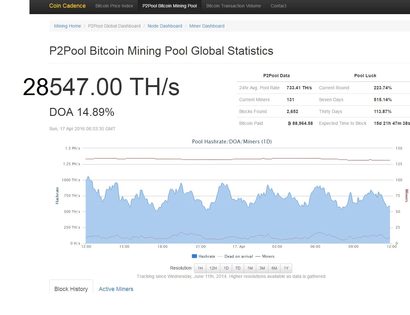Click chart title Pool Hashrate/DOA/Miners (1D)
Image resolution: width=410 pixels, height=315 pixels.
232,141
